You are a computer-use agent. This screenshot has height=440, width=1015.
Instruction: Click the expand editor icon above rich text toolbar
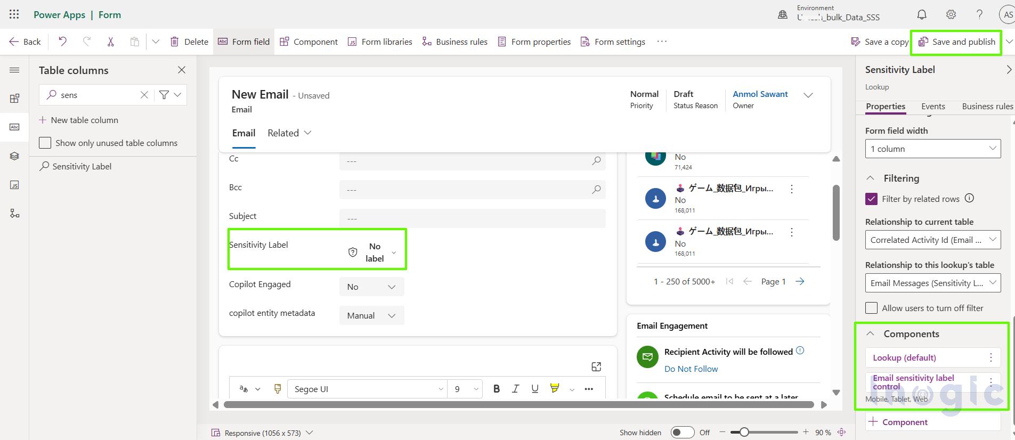coord(596,366)
